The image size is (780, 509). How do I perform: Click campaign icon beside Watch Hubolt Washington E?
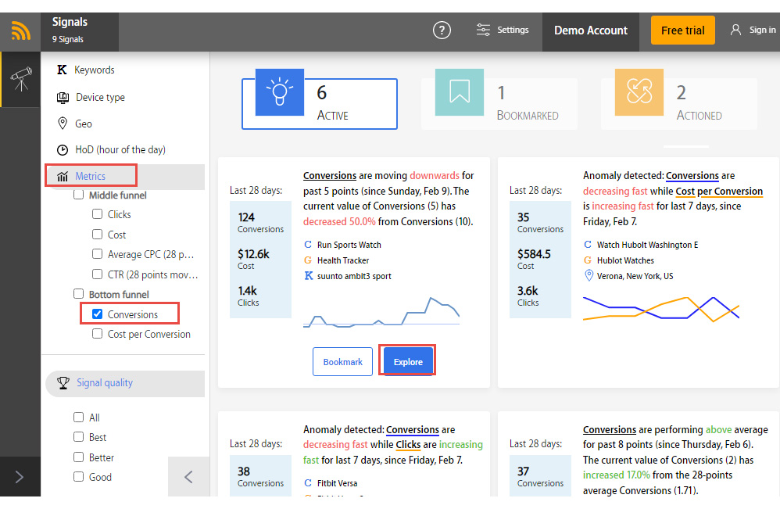[588, 245]
